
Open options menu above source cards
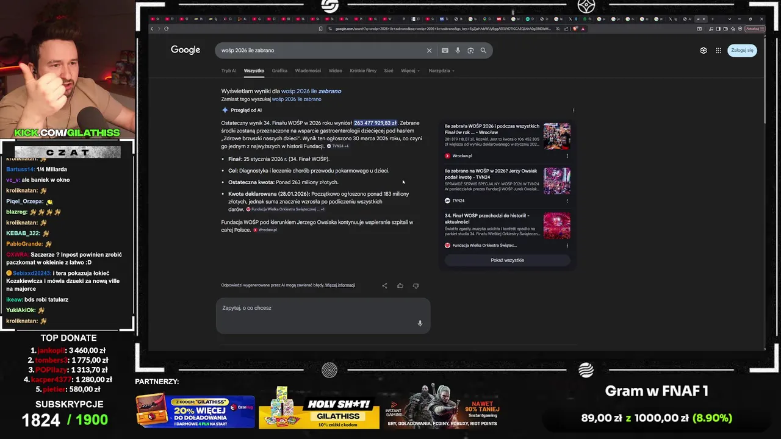coord(574,110)
